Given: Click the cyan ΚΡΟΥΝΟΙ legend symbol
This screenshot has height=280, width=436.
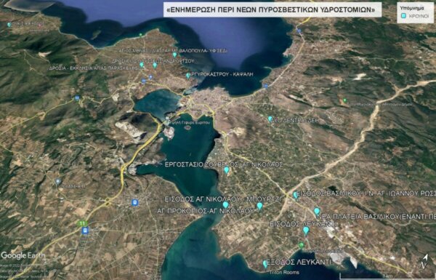Looking at the screenshot, I should (x=403, y=16).
